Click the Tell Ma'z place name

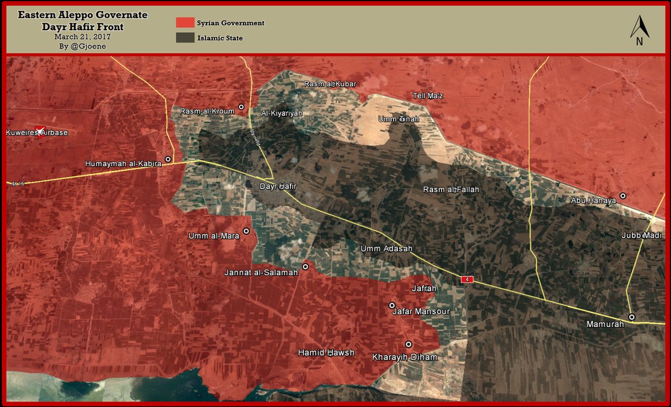coord(428,96)
